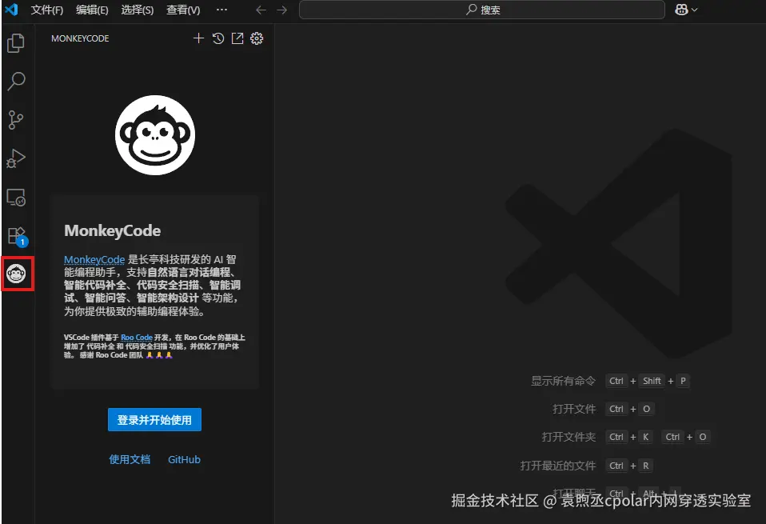Click the MONKEYCODE panel title
The height and width of the screenshot is (524, 766).
[x=80, y=38]
